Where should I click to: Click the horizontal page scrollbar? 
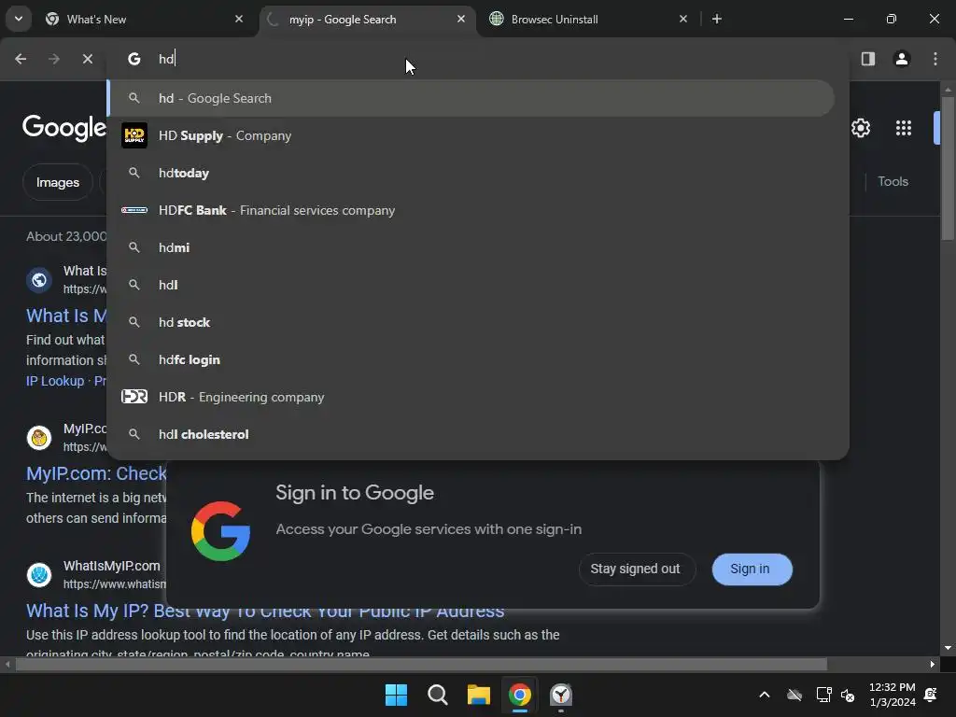pos(421,664)
